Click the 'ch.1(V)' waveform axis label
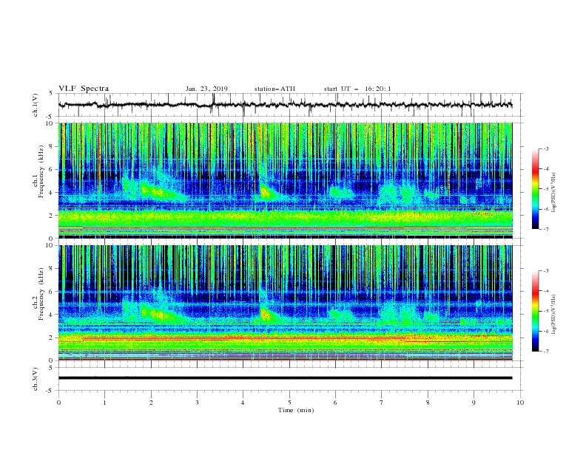This screenshot has width=586, height=452. [x=36, y=105]
